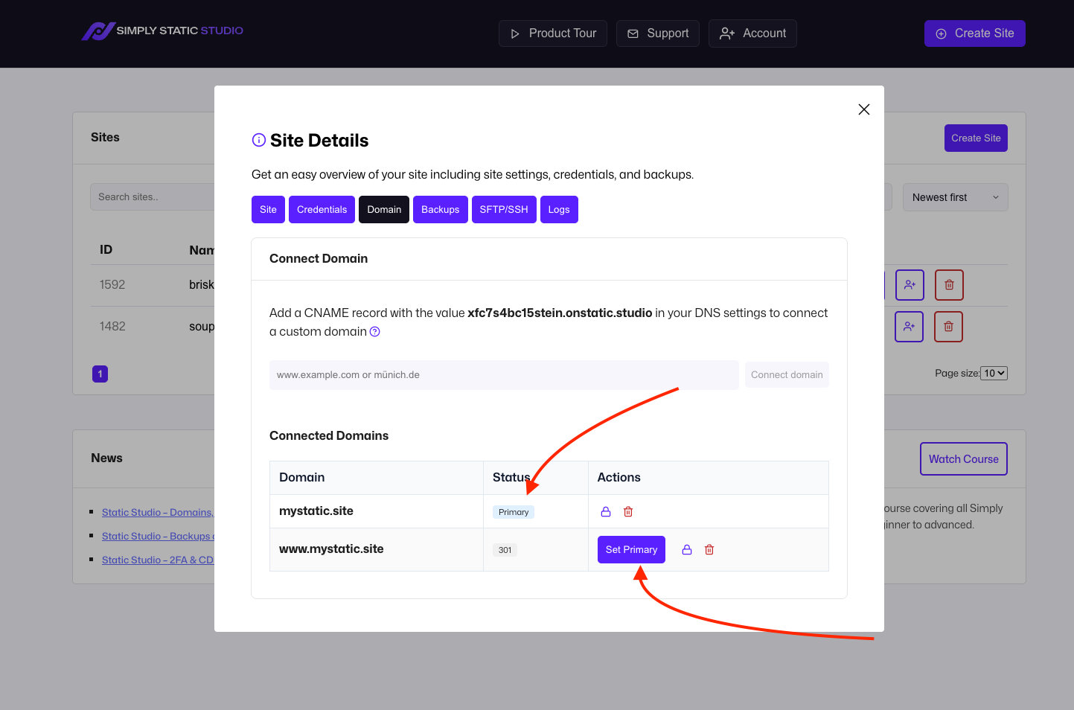The image size is (1074, 710).
Task: Click the Watch Course button
Action: [964, 459]
